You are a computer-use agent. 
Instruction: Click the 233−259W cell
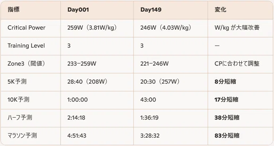pyautogui.click(x=82, y=64)
